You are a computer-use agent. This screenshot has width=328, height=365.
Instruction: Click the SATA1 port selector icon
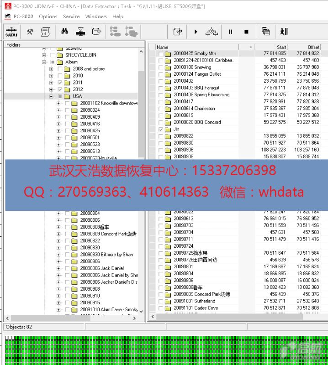11,32
